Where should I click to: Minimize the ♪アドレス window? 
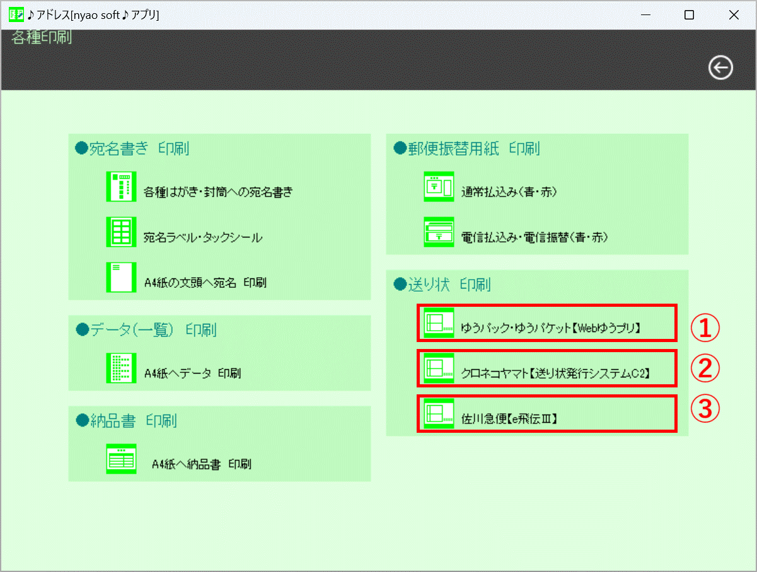(645, 14)
